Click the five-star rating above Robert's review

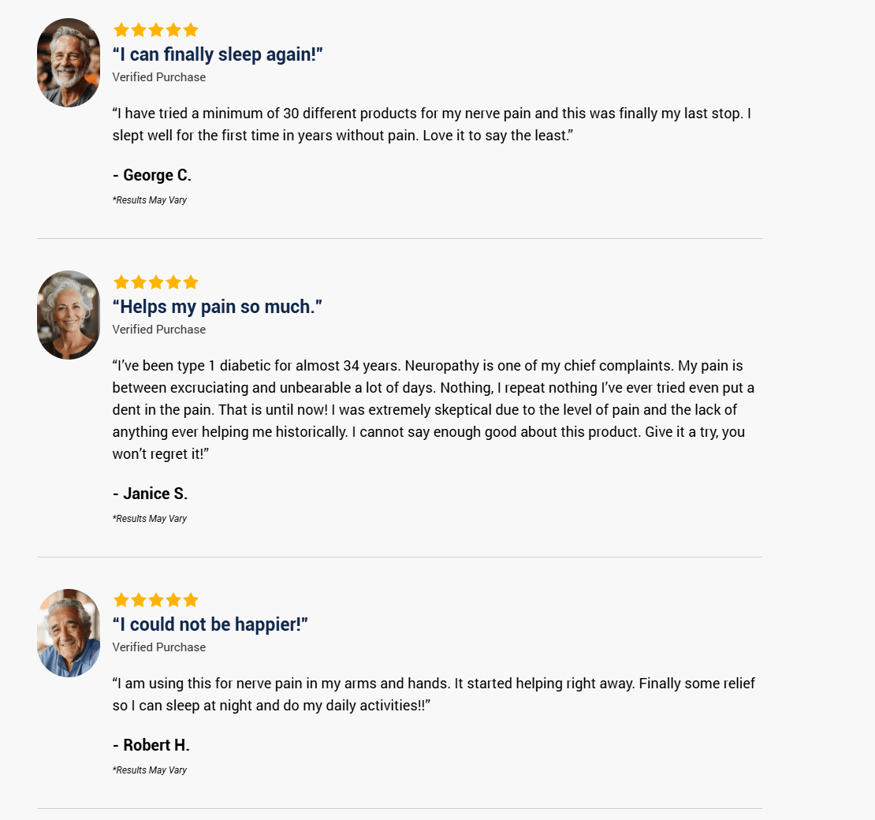155,600
